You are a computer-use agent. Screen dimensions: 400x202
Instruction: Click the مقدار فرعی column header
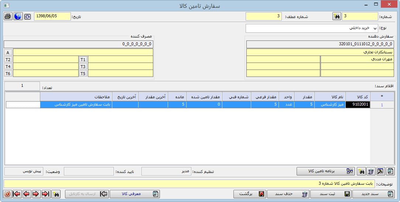click(x=265, y=97)
